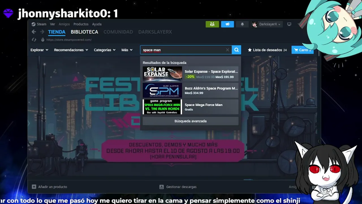This screenshot has height=204, width=362.
Task: Click the 'Añadir un producto' label
Action: tap(53, 187)
